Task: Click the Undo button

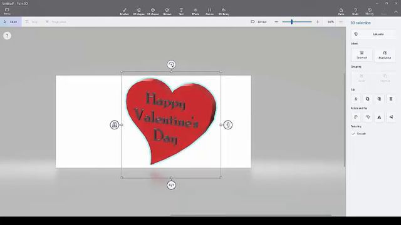Action: 355,11
